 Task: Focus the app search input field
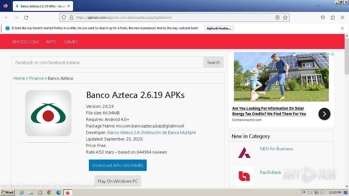coord(108,62)
